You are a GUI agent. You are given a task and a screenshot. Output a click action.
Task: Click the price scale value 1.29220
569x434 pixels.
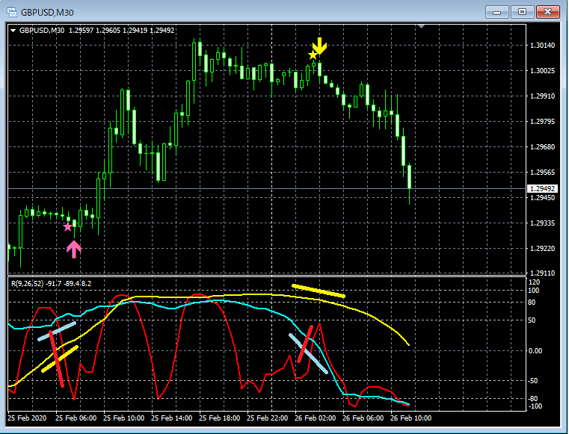point(542,248)
